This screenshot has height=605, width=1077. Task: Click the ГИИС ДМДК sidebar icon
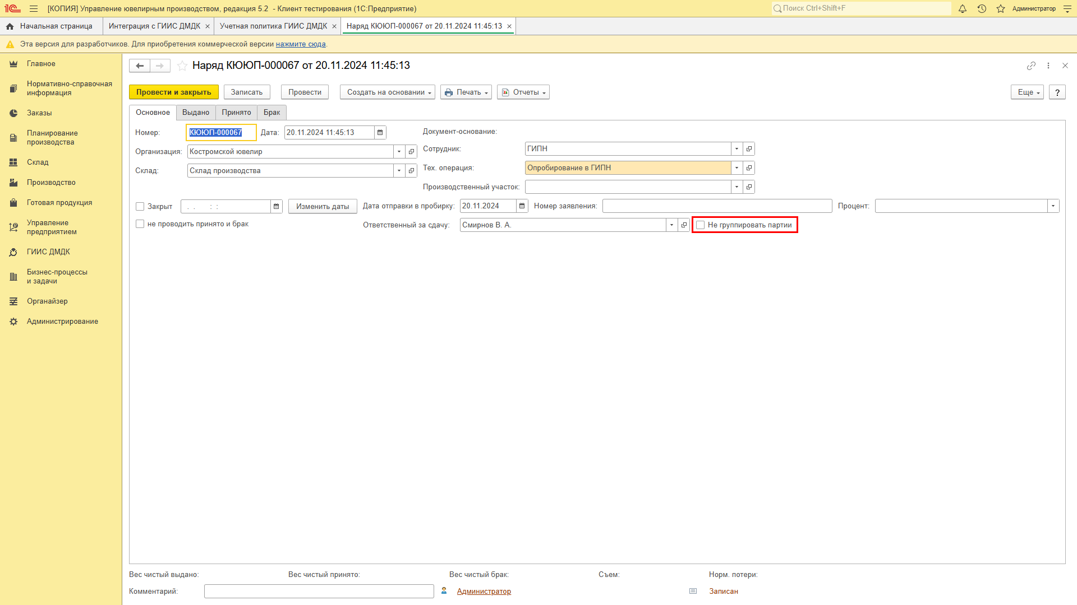(x=13, y=252)
